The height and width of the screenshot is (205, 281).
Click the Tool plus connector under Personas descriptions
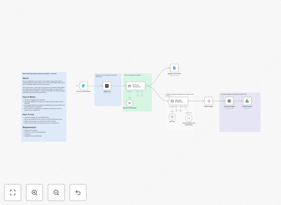142,95
